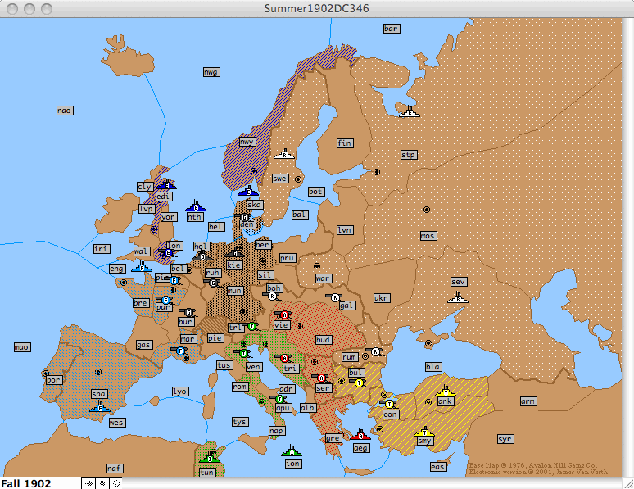Select the English army in lon
The width and height of the screenshot is (634, 489).
[x=168, y=253]
